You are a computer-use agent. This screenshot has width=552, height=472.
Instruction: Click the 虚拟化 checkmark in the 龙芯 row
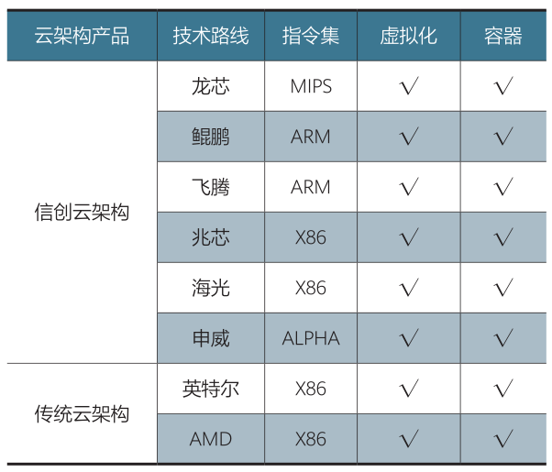pos(409,87)
